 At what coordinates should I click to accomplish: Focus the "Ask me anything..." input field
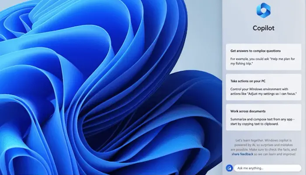[268, 168]
